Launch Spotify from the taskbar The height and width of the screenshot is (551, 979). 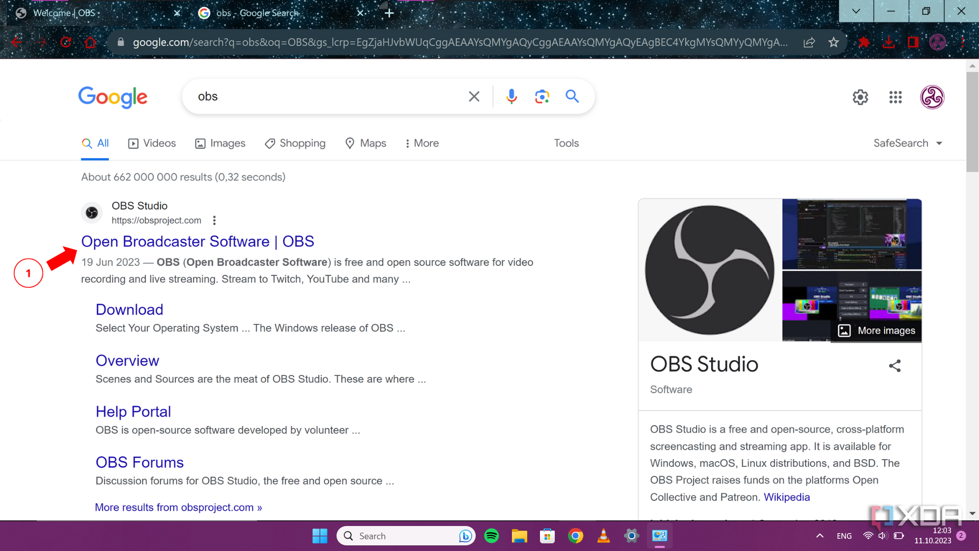tap(491, 536)
